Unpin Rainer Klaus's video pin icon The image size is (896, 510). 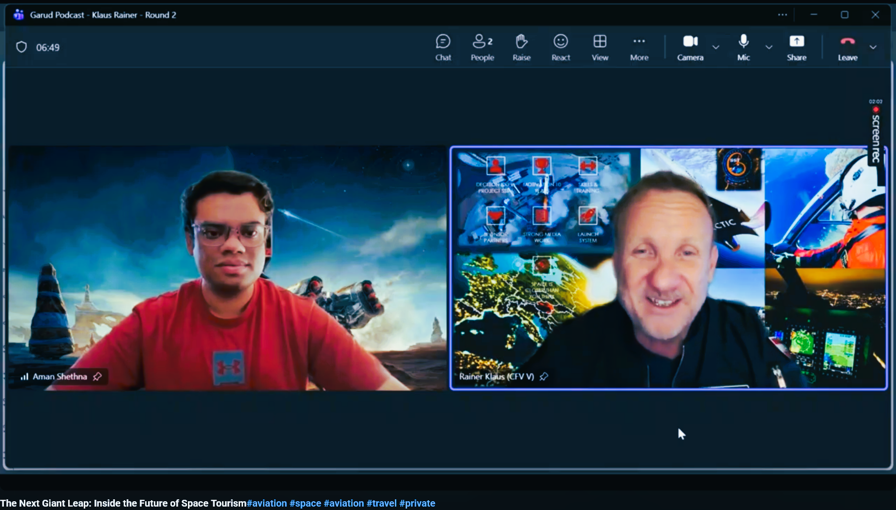[x=543, y=376]
